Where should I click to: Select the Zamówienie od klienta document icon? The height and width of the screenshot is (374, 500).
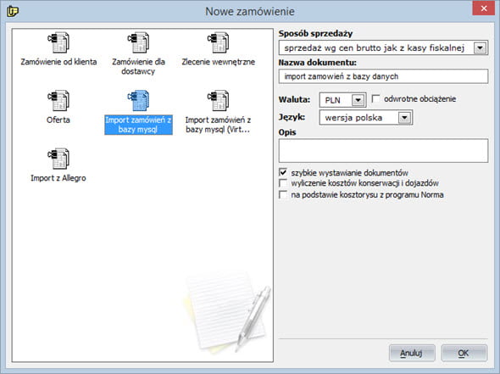(x=58, y=42)
